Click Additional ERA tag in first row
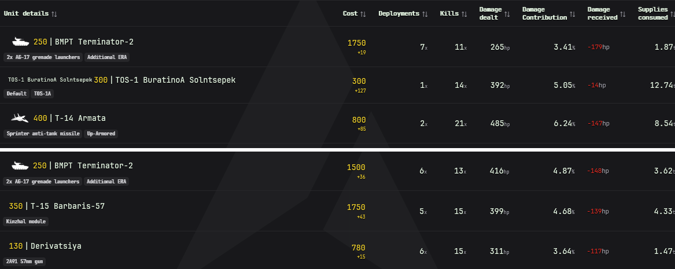Viewport: 675px width, 269px height. coord(107,57)
